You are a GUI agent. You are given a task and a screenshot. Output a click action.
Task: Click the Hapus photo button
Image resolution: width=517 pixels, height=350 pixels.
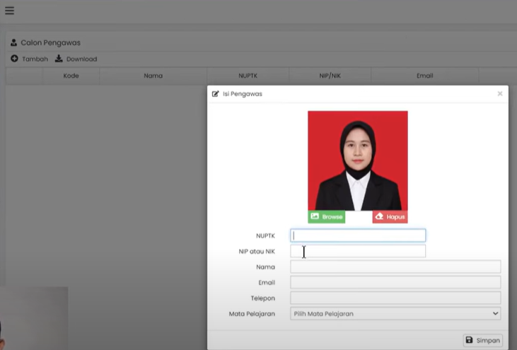click(390, 217)
